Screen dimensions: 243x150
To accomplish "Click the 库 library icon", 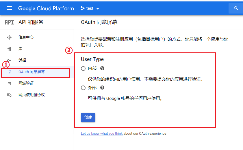I will point(9,49).
